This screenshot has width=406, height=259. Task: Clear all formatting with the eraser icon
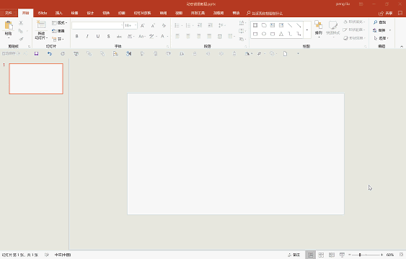(x=164, y=26)
